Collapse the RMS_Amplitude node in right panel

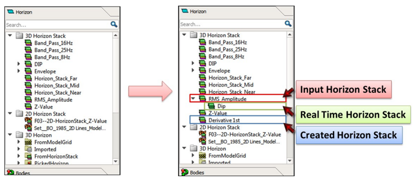(x=193, y=99)
